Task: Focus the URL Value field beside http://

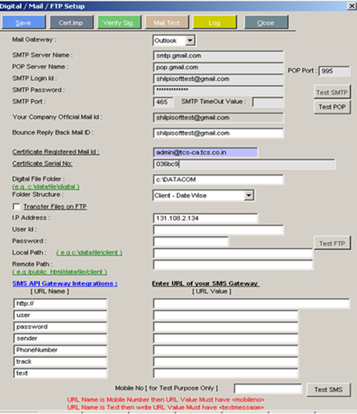Action: (x=251, y=304)
